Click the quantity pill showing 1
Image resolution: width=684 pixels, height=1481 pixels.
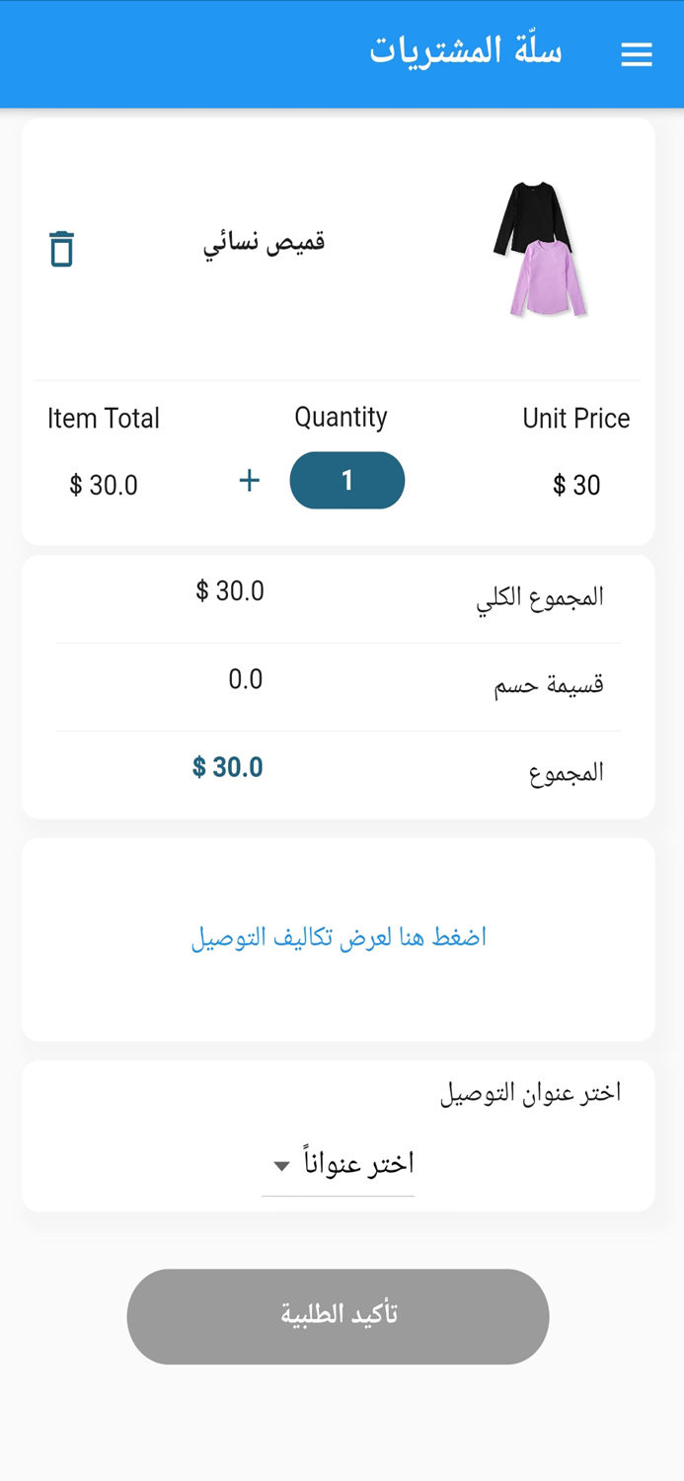point(346,480)
